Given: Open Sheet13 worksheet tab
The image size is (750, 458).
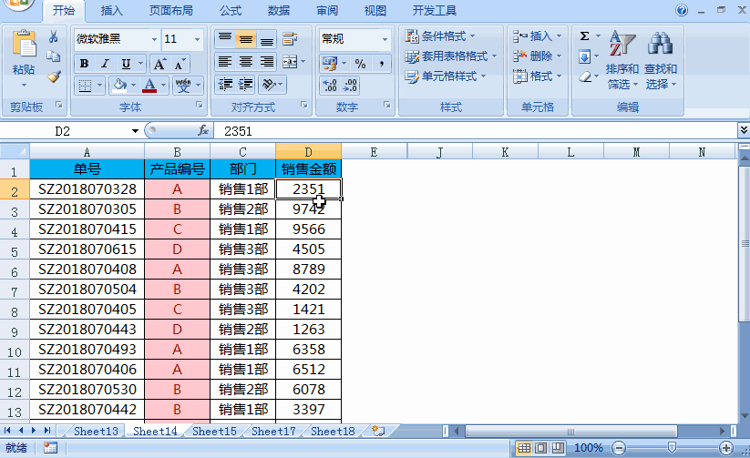Looking at the screenshot, I should coord(96,432).
